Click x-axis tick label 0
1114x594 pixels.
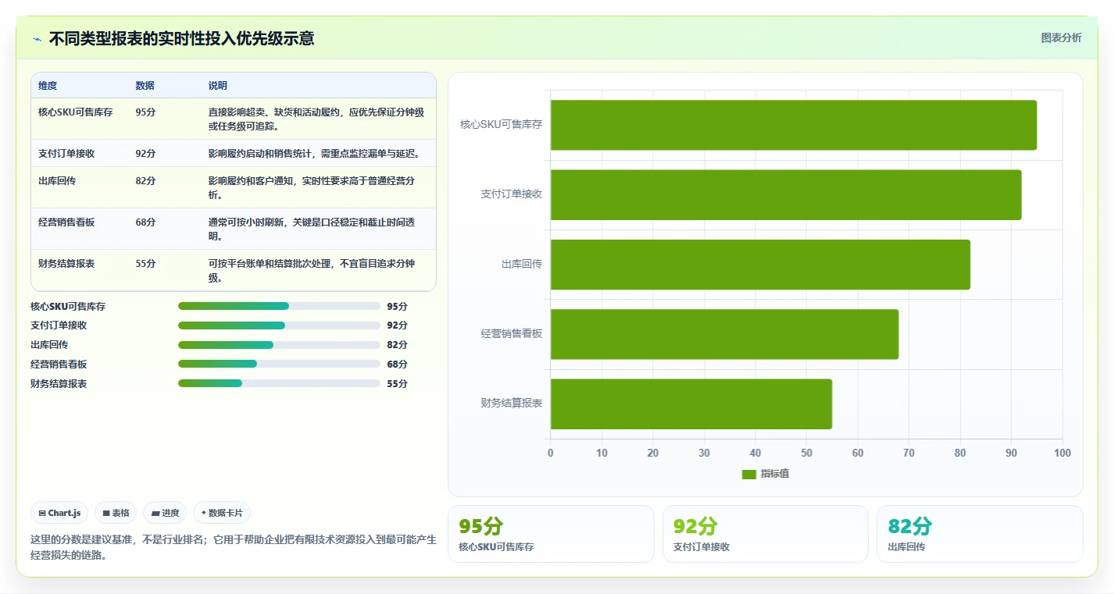click(x=551, y=454)
